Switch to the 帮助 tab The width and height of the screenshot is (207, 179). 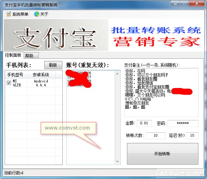tap(31, 56)
